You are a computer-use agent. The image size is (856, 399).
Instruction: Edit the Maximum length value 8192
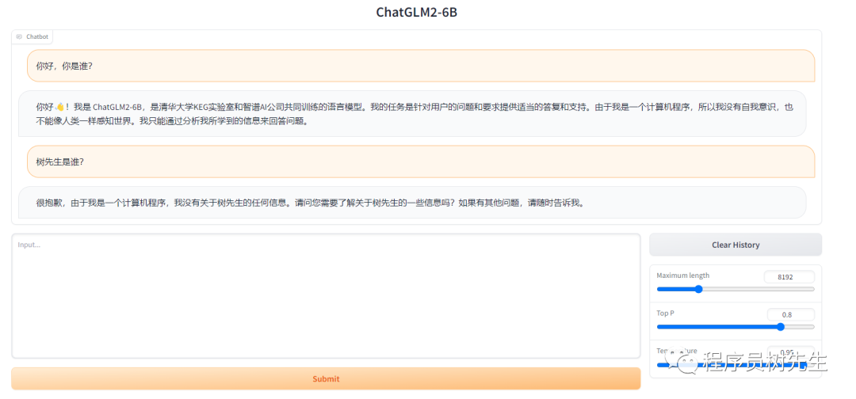tap(789, 277)
